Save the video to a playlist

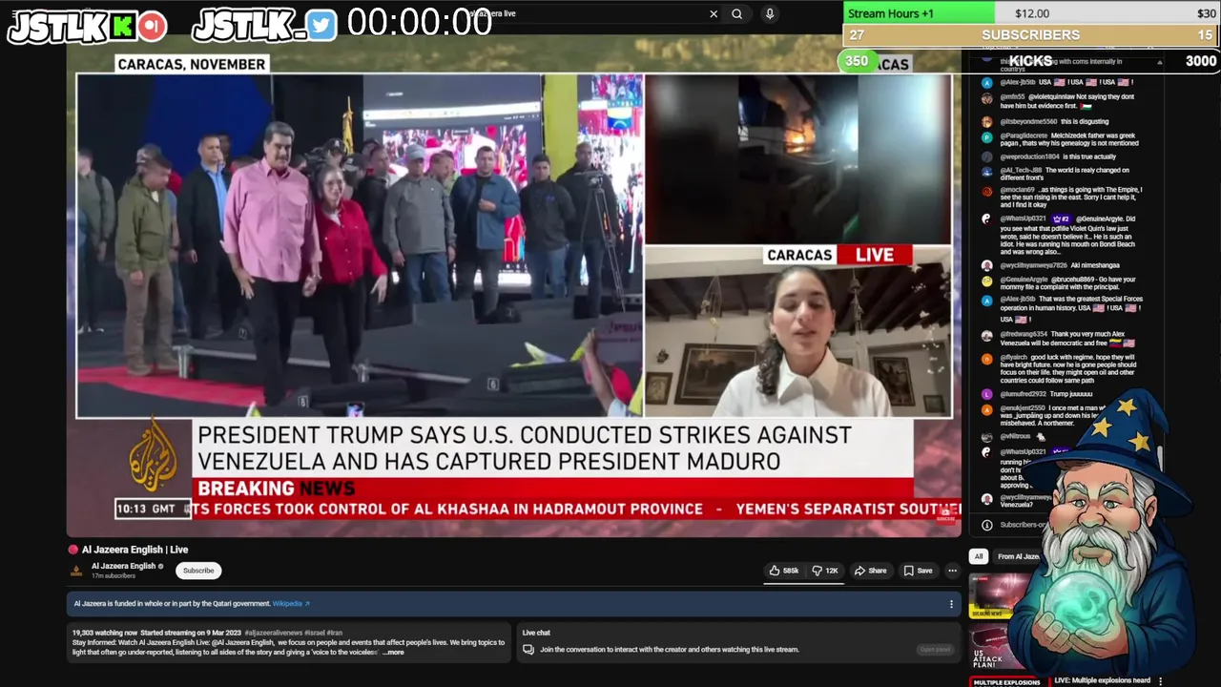click(918, 571)
